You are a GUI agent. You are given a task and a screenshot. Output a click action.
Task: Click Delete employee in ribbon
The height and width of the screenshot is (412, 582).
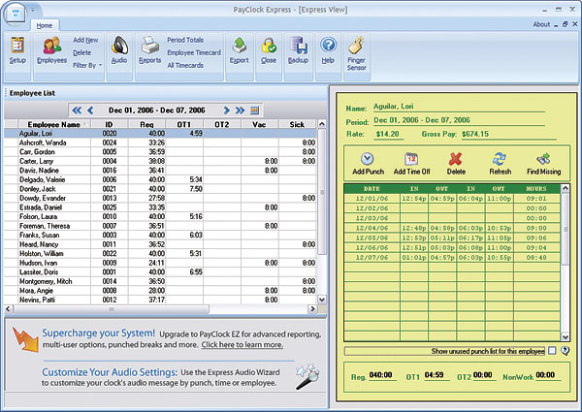pyautogui.click(x=82, y=52)
